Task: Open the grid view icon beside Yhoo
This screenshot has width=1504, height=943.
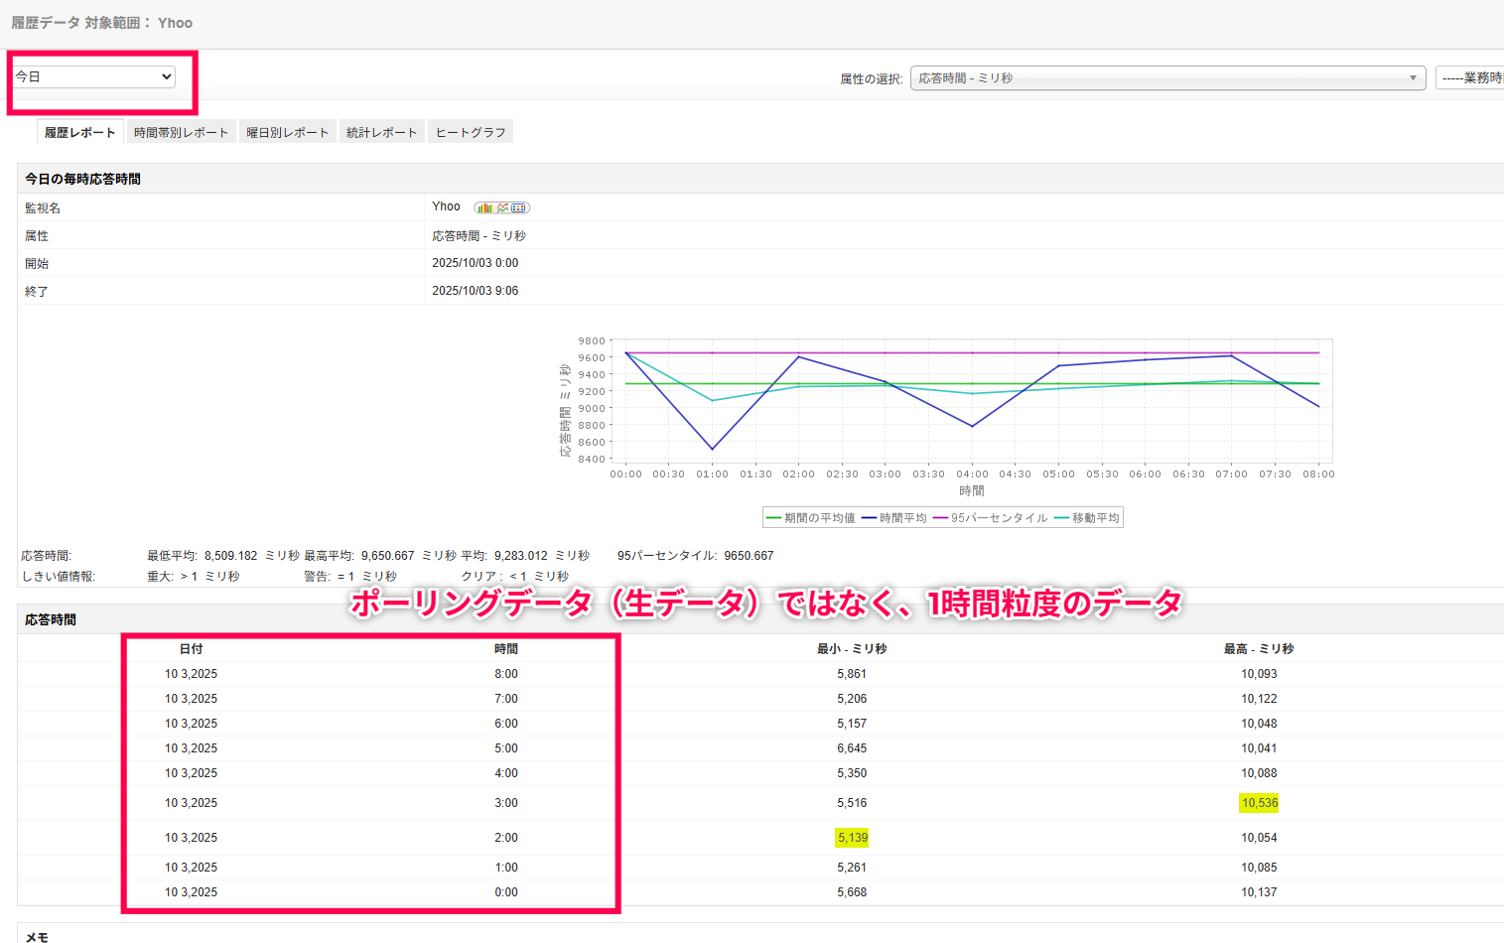Action: [x=519, y=207]
